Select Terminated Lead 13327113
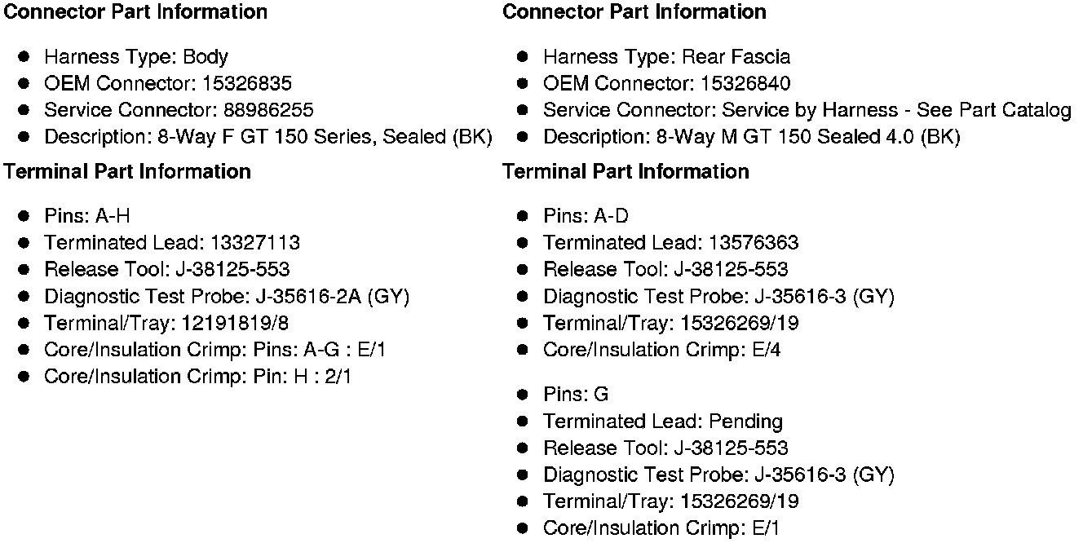Viewport: 1083px width, 543px height. click(171, 243)
